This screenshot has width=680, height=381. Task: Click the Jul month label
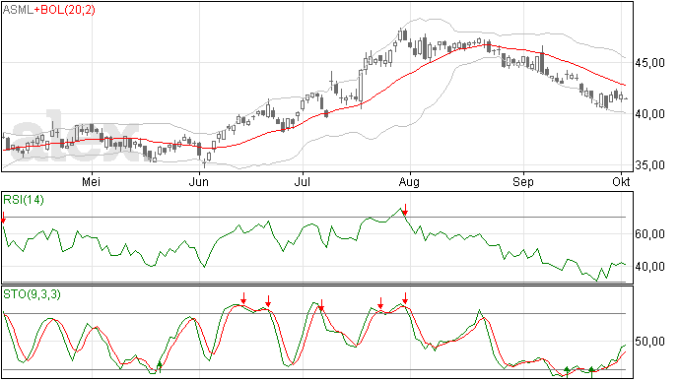[x=303, y=182]
